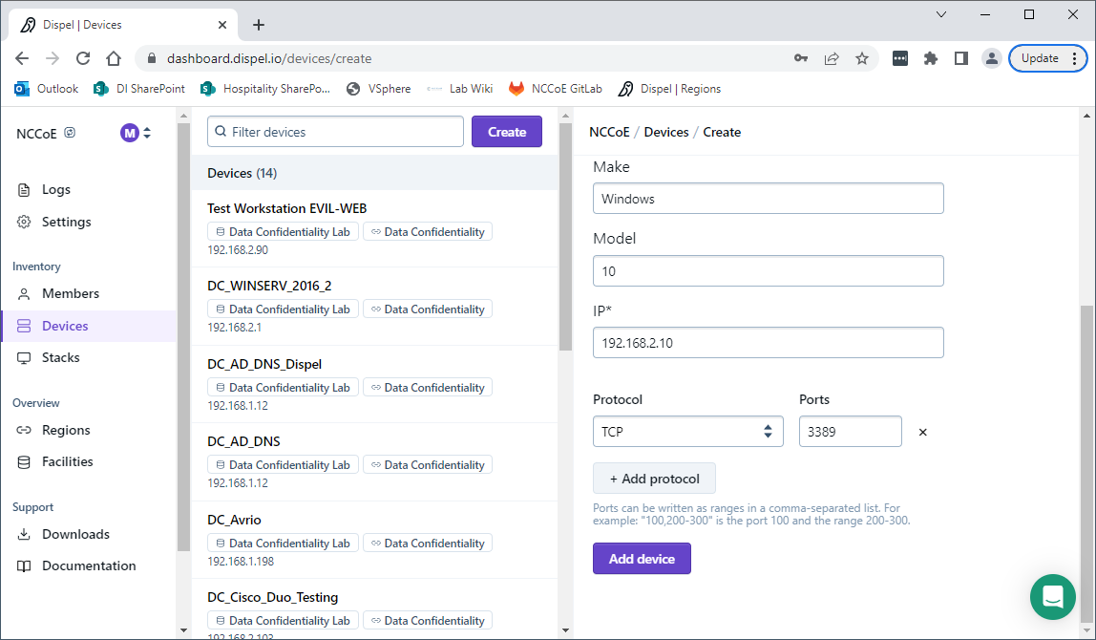Expand the Protocol TCP dropdown
The height and width of the screenshot is (640, 1096).
687,432
